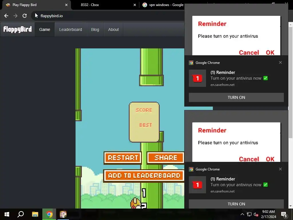
Task: Open the Leaderboard page
Action: pos(71,30)
